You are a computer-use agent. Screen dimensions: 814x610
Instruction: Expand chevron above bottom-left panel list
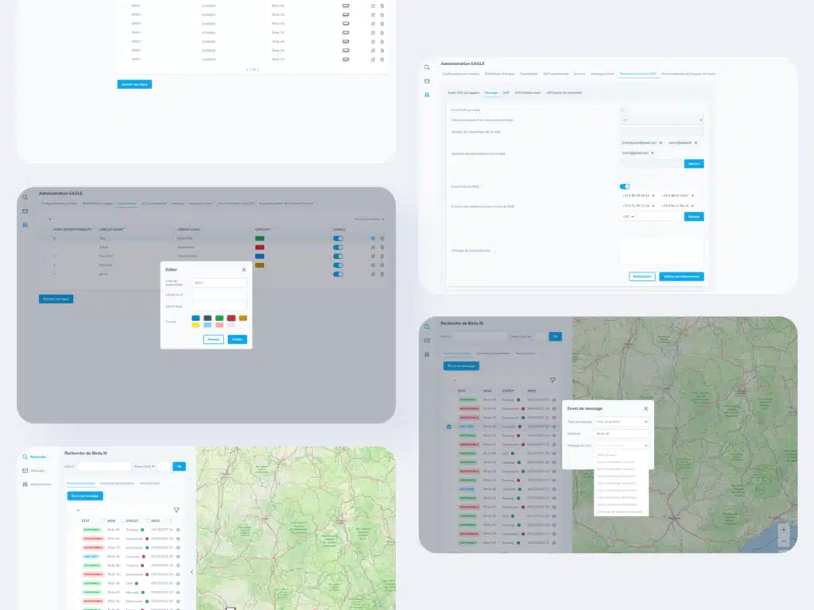(x=79, y=511)
